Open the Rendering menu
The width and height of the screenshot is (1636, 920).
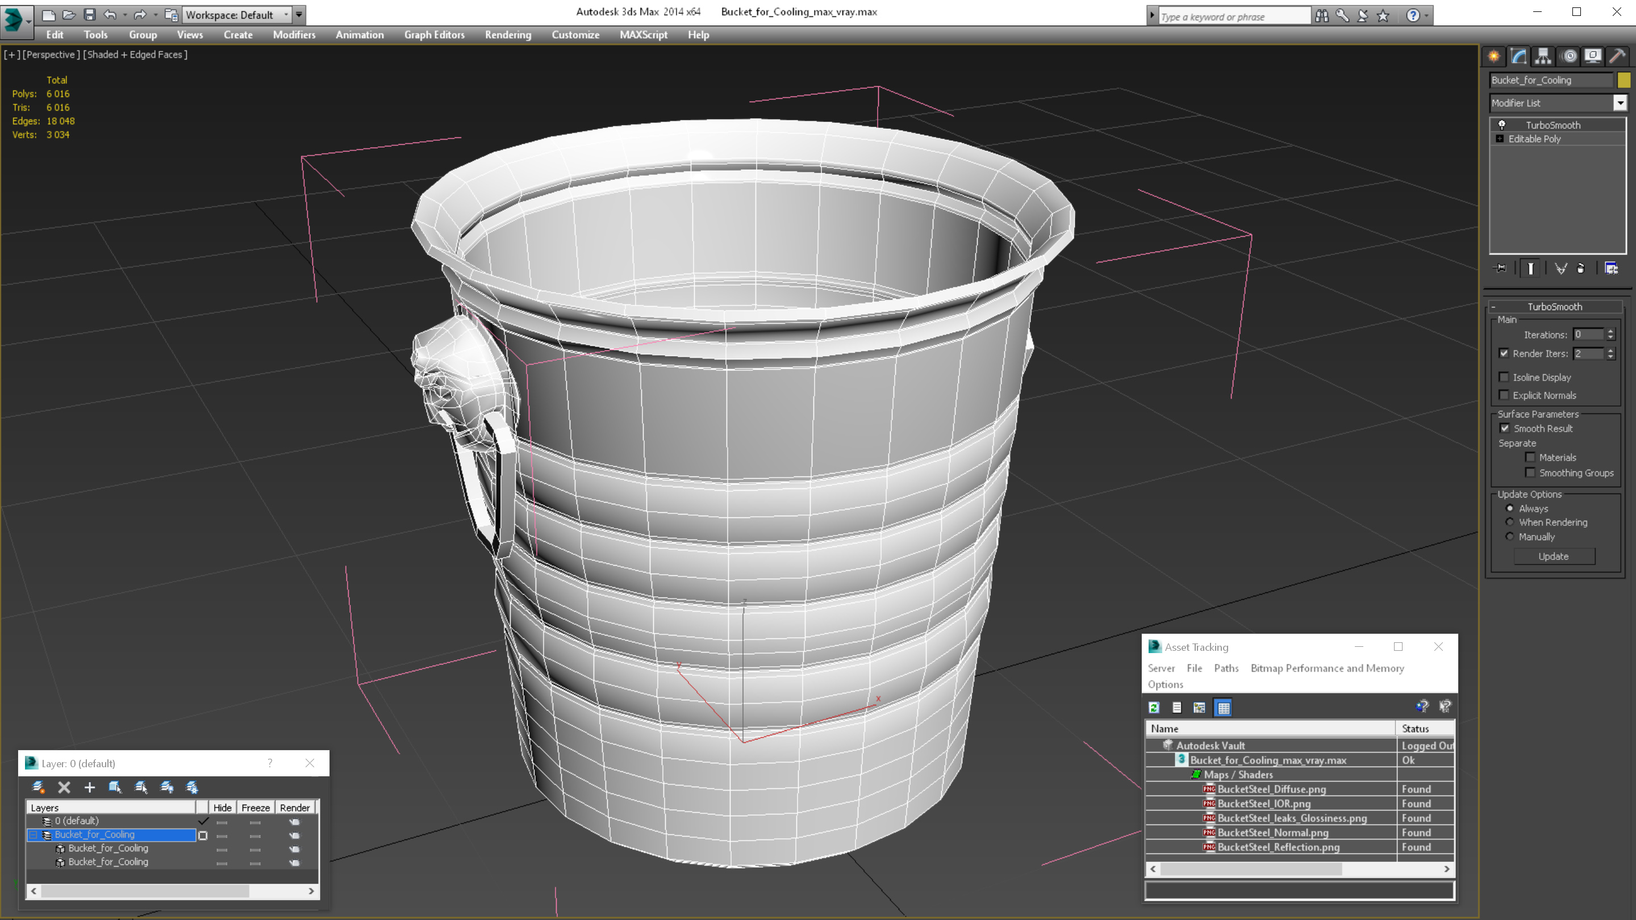tap(508, 35)
